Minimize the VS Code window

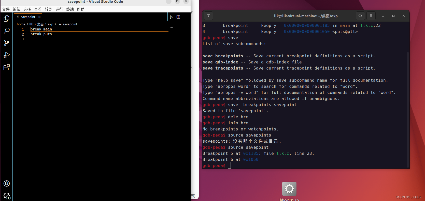(x=169, y=2)
